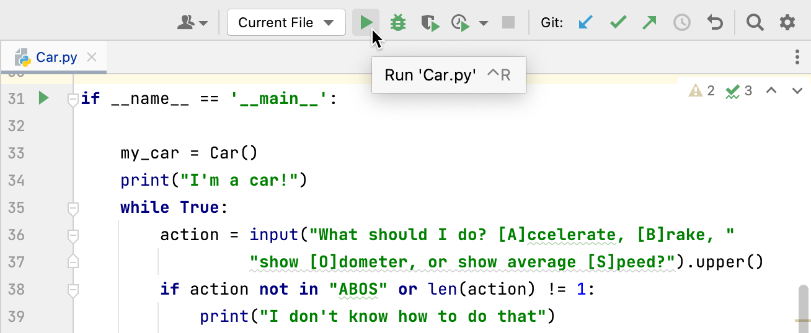
Task: Click the gutter run arrow on line 31
Action: click(43, 98)
